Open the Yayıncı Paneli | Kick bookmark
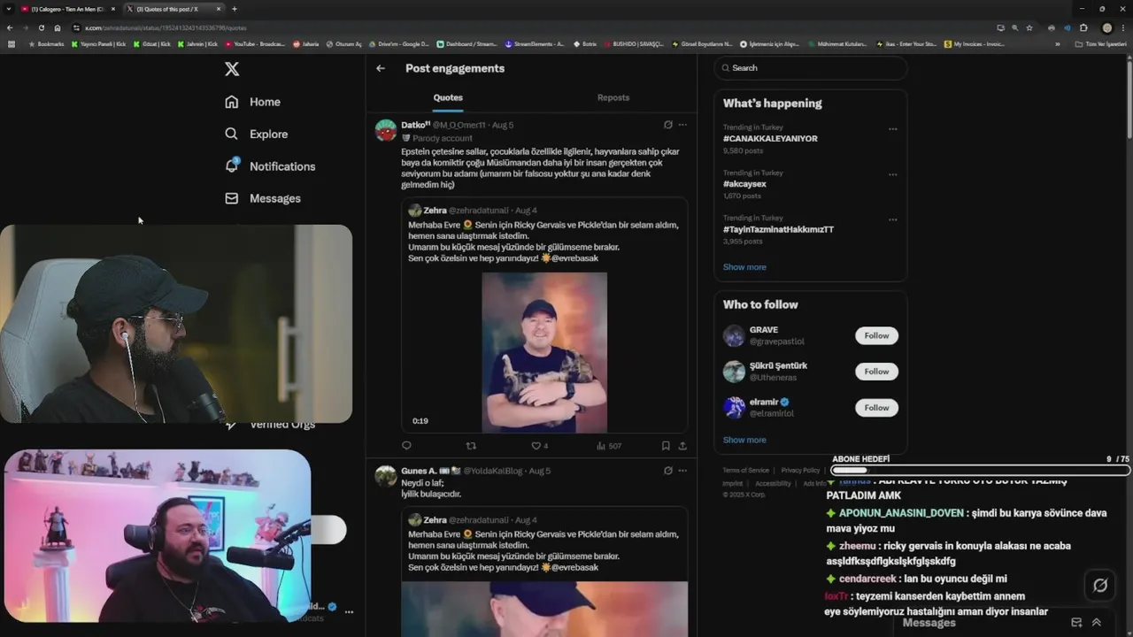 click(x=99, y=43)
